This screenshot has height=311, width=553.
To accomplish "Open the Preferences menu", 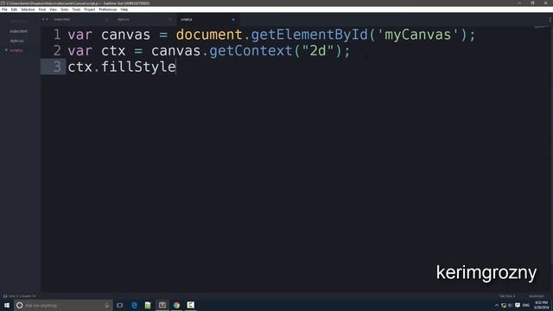I will (107, 10).
